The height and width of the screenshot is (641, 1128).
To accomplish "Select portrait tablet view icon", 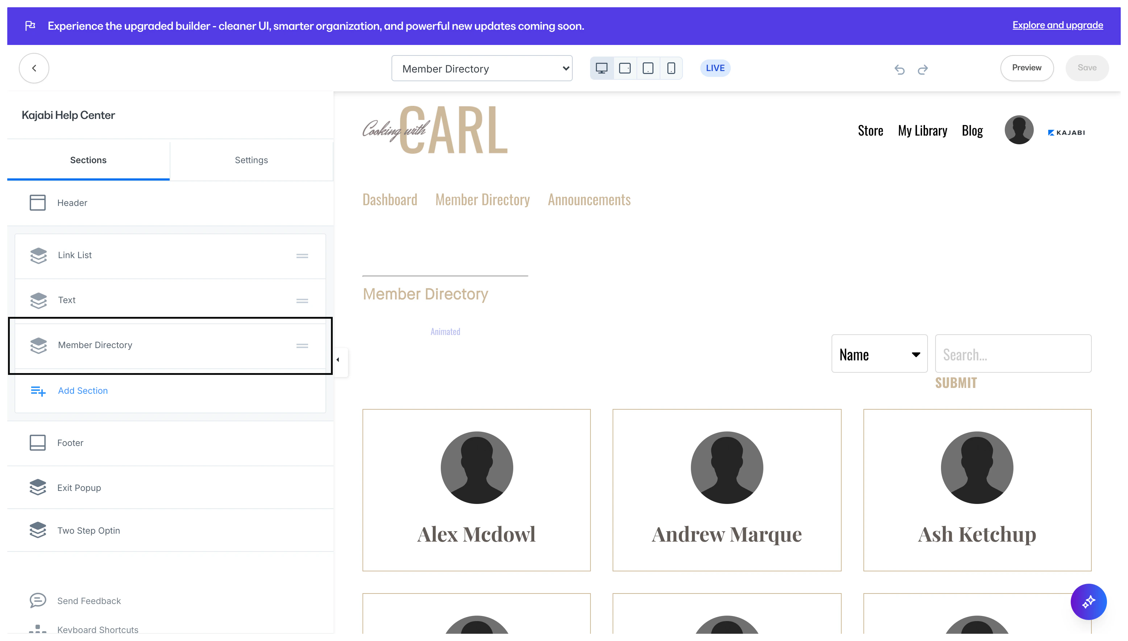I will [x=648, y=68].
